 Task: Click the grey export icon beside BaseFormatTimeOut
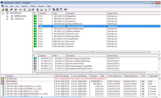point(35,63)
